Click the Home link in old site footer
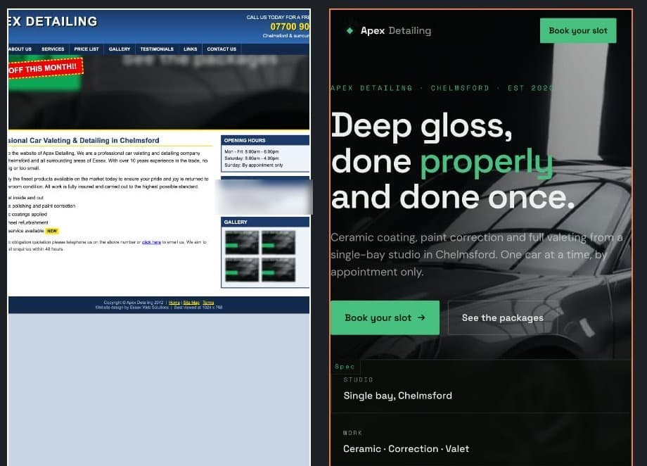Image resolution: width=647 pixels, height=466 pixels. coord(174,303)
